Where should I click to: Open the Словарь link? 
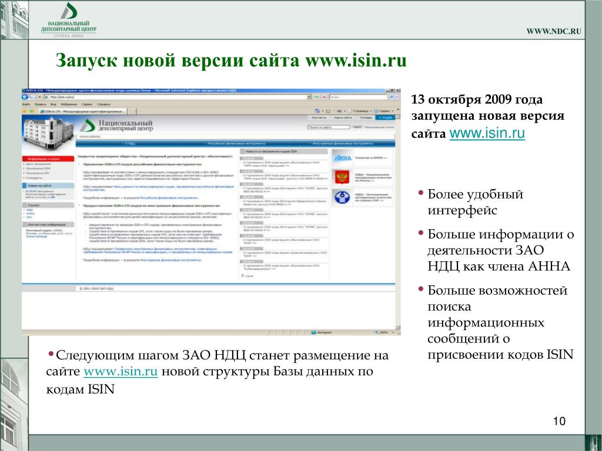(366, 117)
